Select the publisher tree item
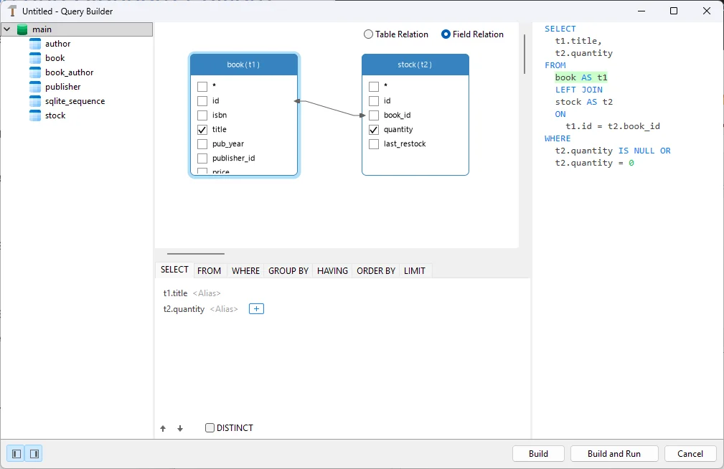The width and height of the screenshot is (724, 469). tap(63, 87)
